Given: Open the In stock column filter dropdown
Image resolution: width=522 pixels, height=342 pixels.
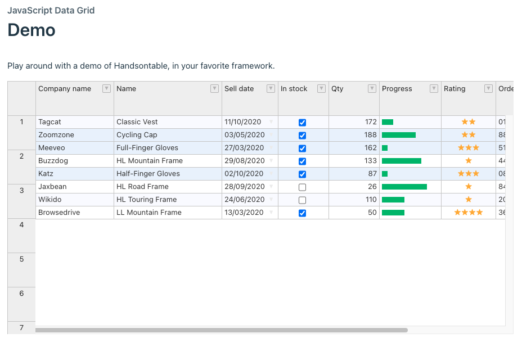Looking at the screenshot, I should [x=322, y=88].
